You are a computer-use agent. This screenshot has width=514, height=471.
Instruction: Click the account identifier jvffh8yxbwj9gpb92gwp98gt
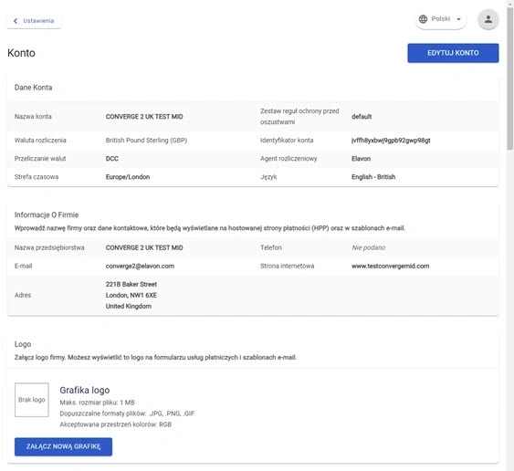pyautogui.click(x=391, y=141)
